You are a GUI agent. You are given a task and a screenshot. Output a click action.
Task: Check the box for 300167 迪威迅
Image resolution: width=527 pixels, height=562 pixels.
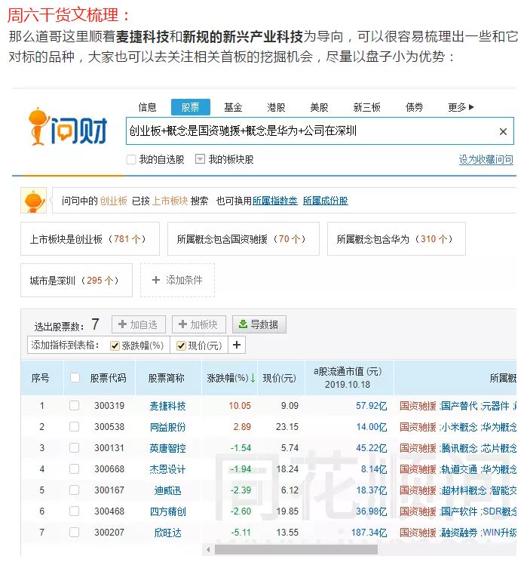(74, 490)
